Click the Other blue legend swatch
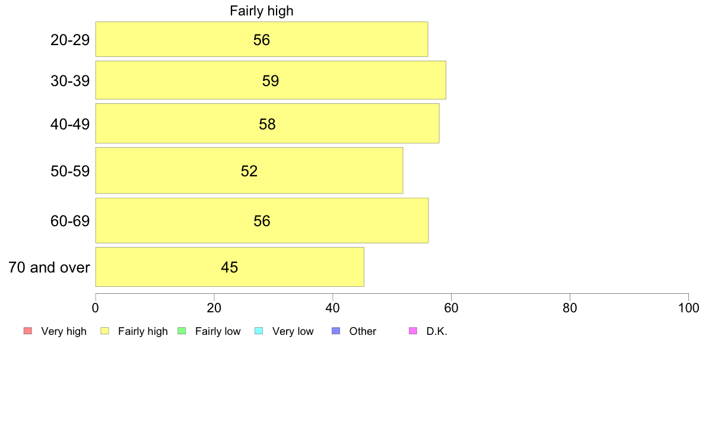 (x=335, y=331)
